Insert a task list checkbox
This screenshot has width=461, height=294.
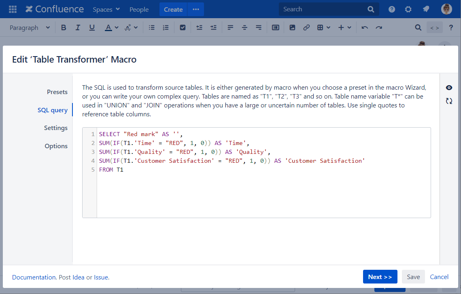(x=183, y=27)
